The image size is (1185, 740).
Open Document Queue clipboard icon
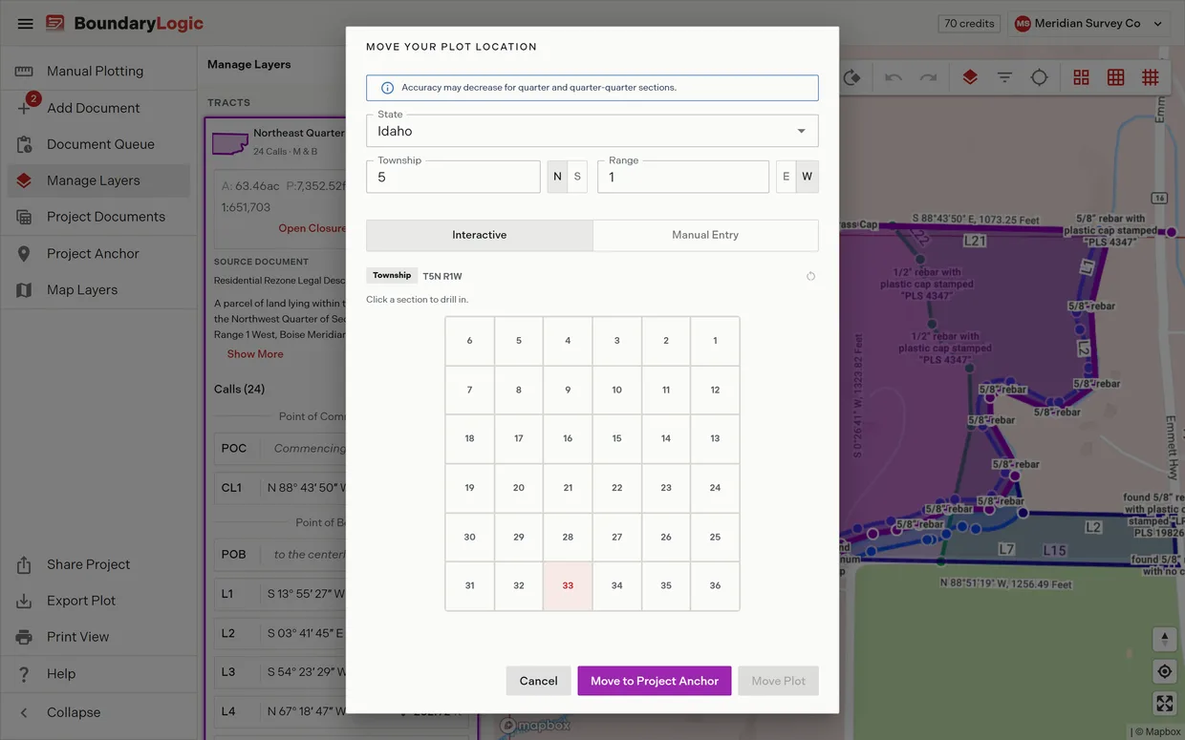pos(24,144)
